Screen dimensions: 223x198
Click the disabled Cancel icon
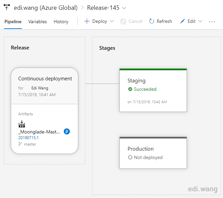click(123, 22)
